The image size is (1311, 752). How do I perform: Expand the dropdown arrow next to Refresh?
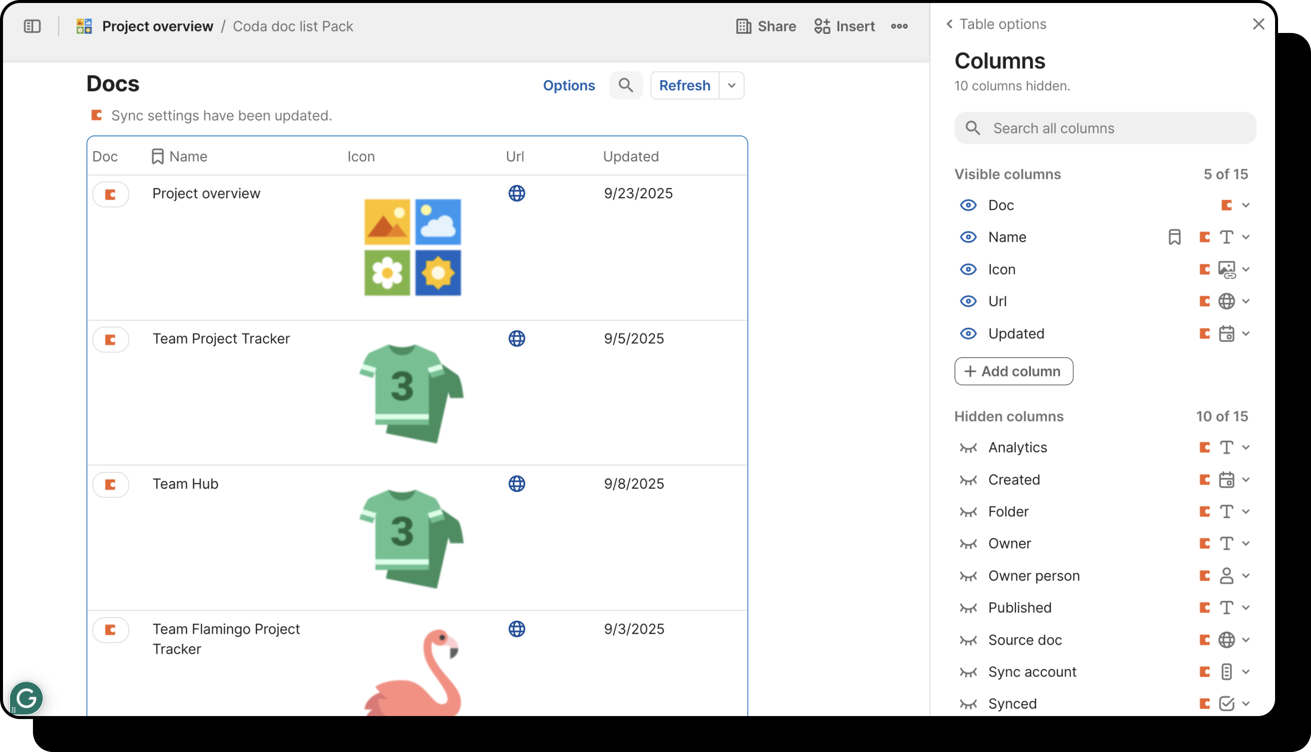click(x=731, y=85)
